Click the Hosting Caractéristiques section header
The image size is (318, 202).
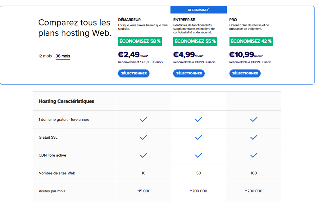(x=66, y=101)
